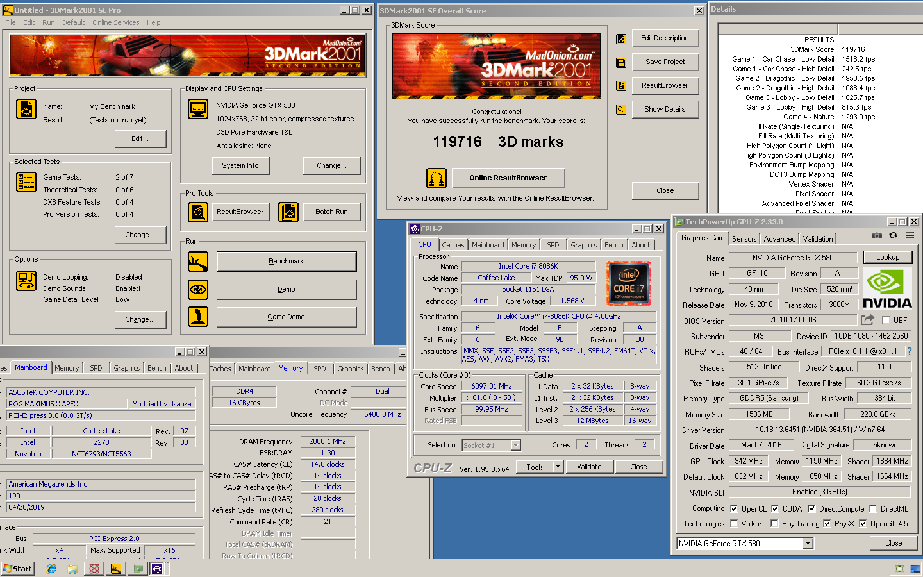The image size is (923, 577).
Task: Open Internet Explorer from the taskbar
Action: pos(51,569)
